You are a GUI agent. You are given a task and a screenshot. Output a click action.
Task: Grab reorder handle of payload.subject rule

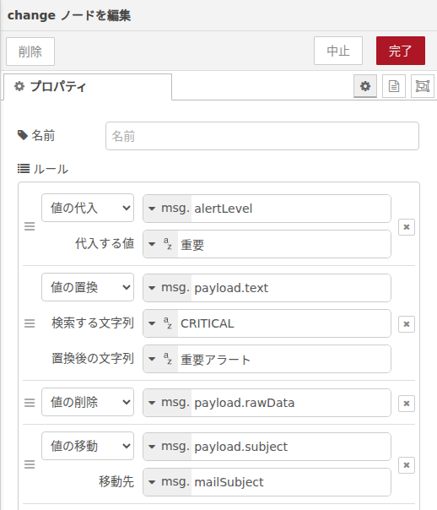[x=30, y=464]
